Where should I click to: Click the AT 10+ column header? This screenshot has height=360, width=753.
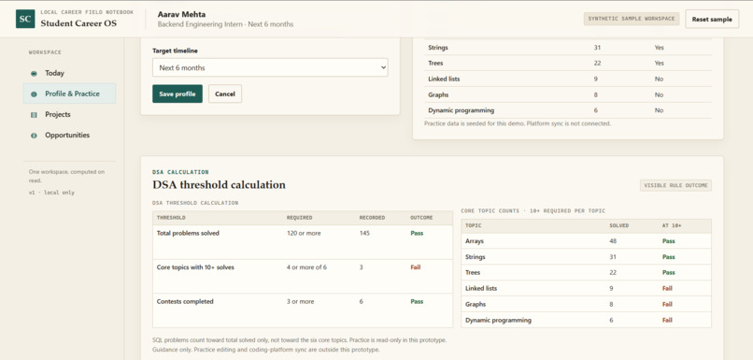point(672,225)
